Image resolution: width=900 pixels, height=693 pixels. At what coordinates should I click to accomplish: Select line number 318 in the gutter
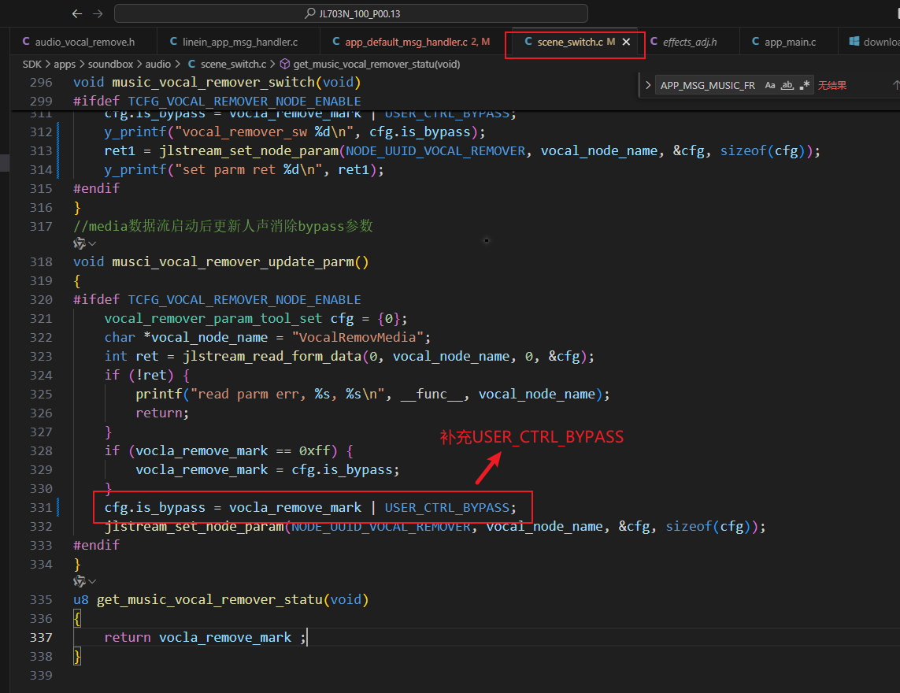coord(41,261)
